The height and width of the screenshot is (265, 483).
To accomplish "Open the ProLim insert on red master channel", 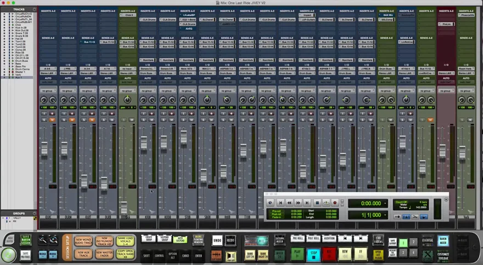I will click(x=446, y=24).
